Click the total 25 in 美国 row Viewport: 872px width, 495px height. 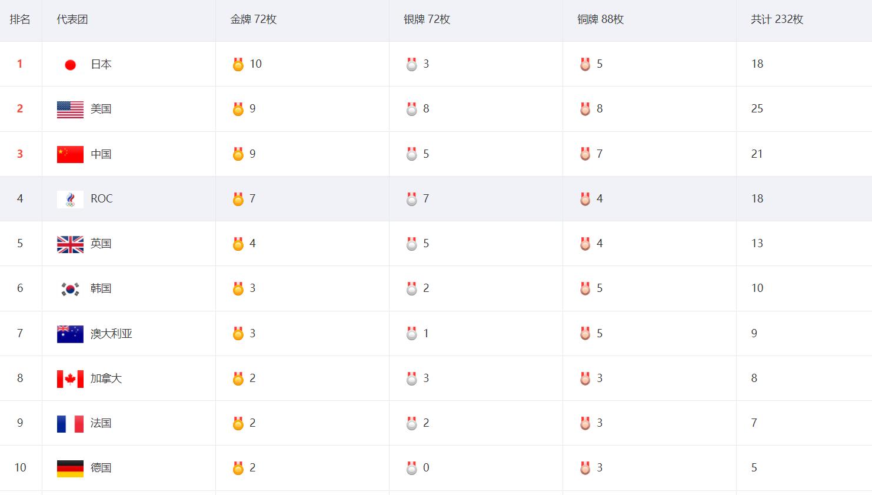[x=757, y=109]
